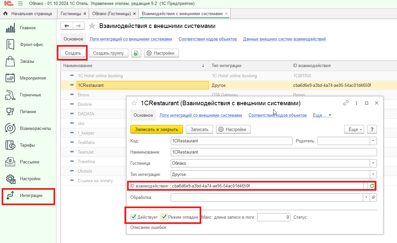Click Записать и закрыть button
397x243 pixels.
(157, 130)
